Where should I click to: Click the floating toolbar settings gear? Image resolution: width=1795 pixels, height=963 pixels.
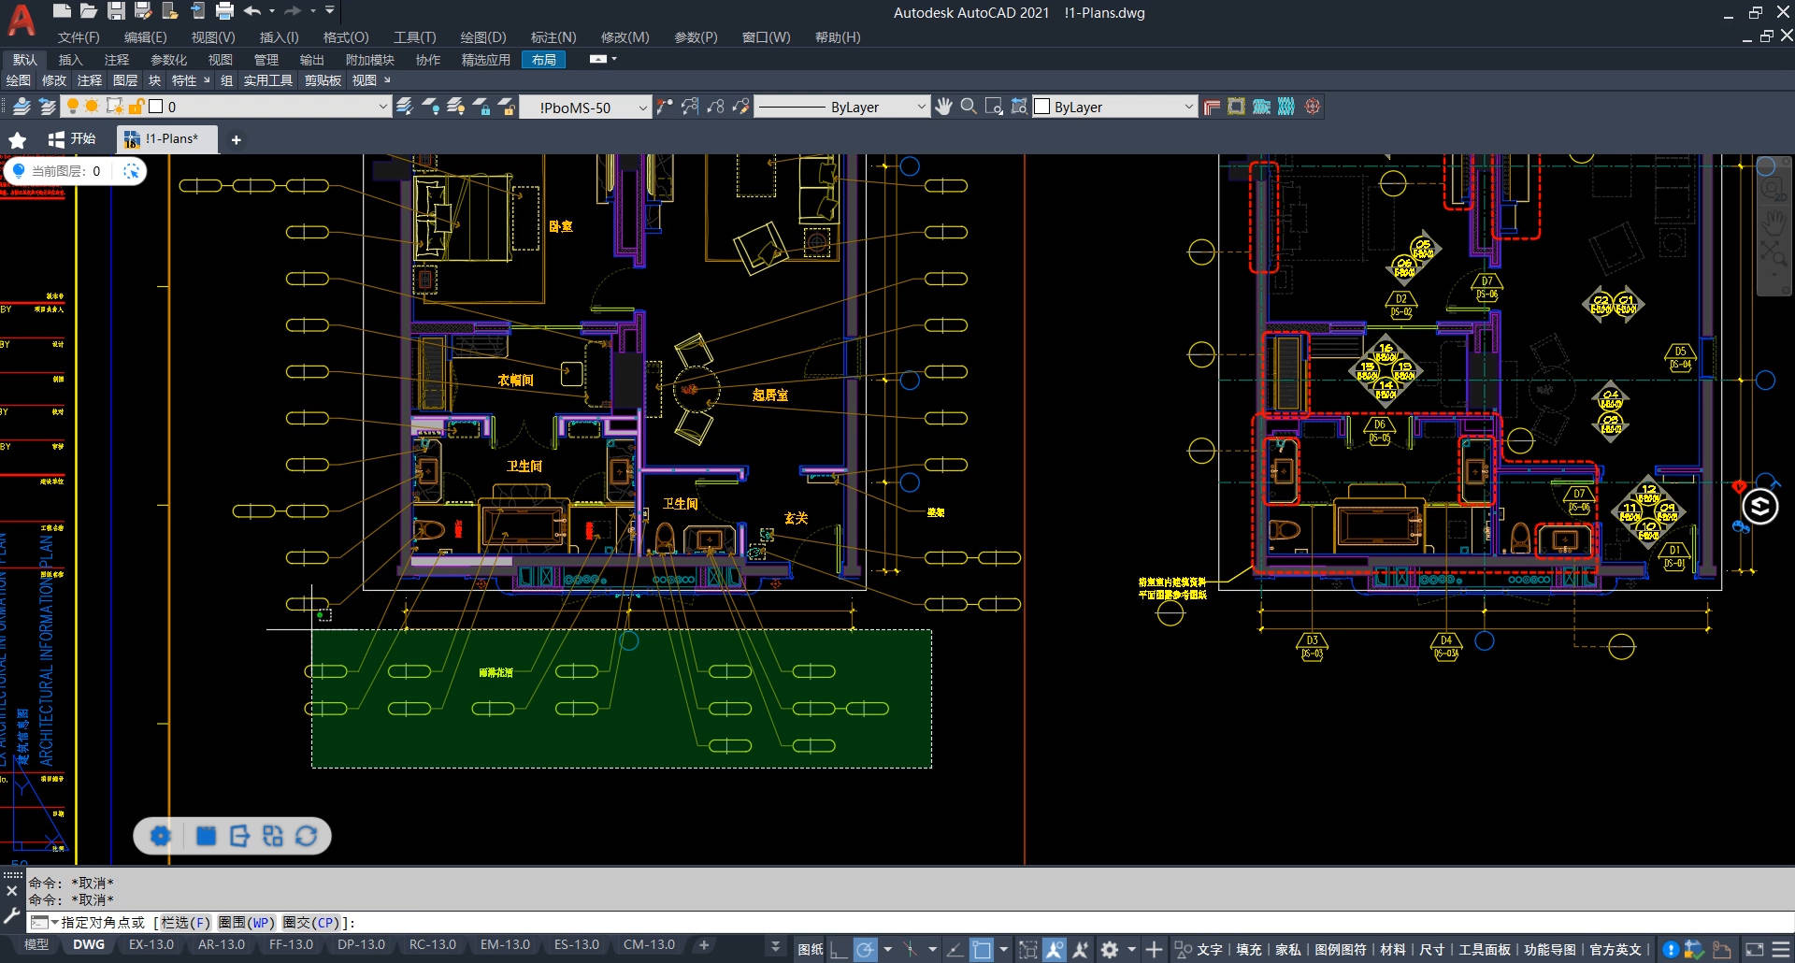tap(161, 836)
